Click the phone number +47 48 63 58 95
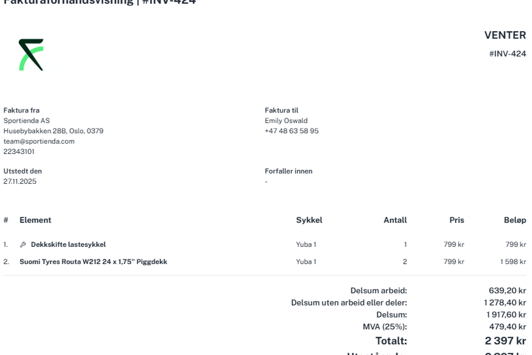This screenshot has height=355, width=532. [x=292, y=131]
